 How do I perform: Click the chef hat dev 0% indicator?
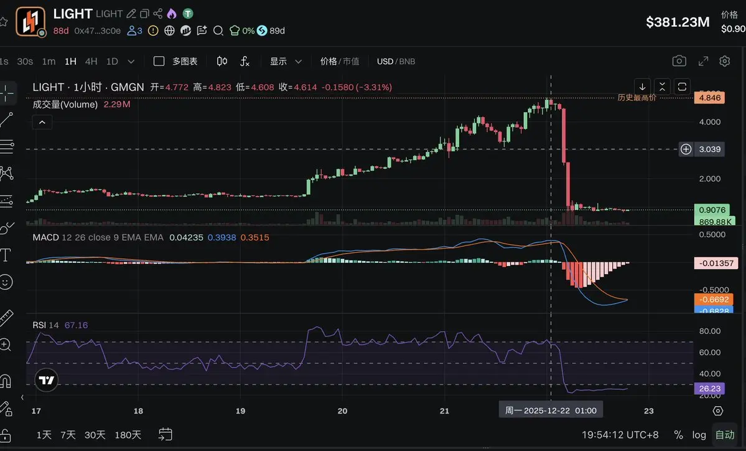241,31
